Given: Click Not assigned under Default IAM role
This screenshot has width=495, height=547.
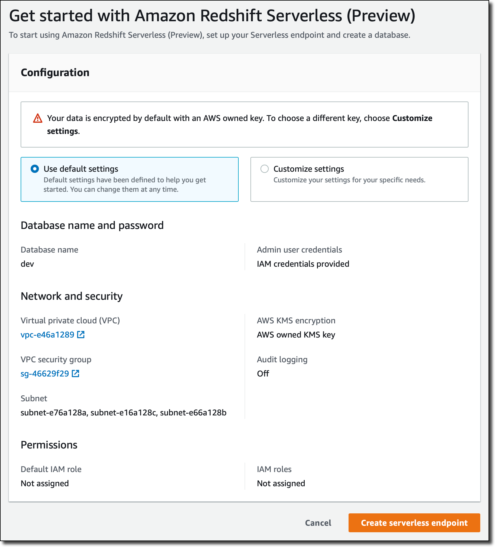Looking at the screenshot, I should (45, 483).
